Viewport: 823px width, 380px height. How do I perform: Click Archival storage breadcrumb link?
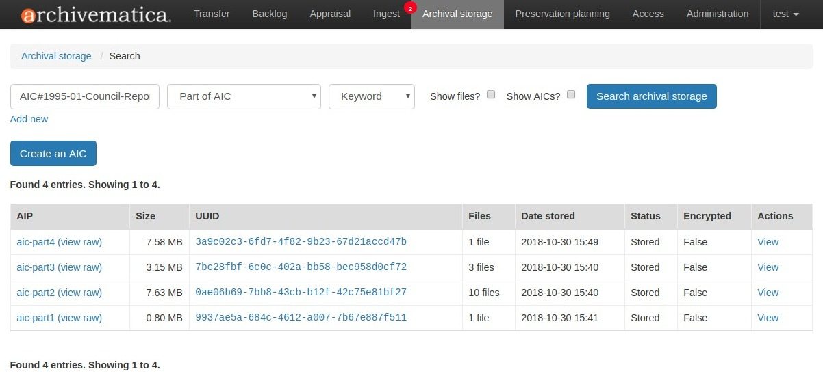(x=56, y=56)
